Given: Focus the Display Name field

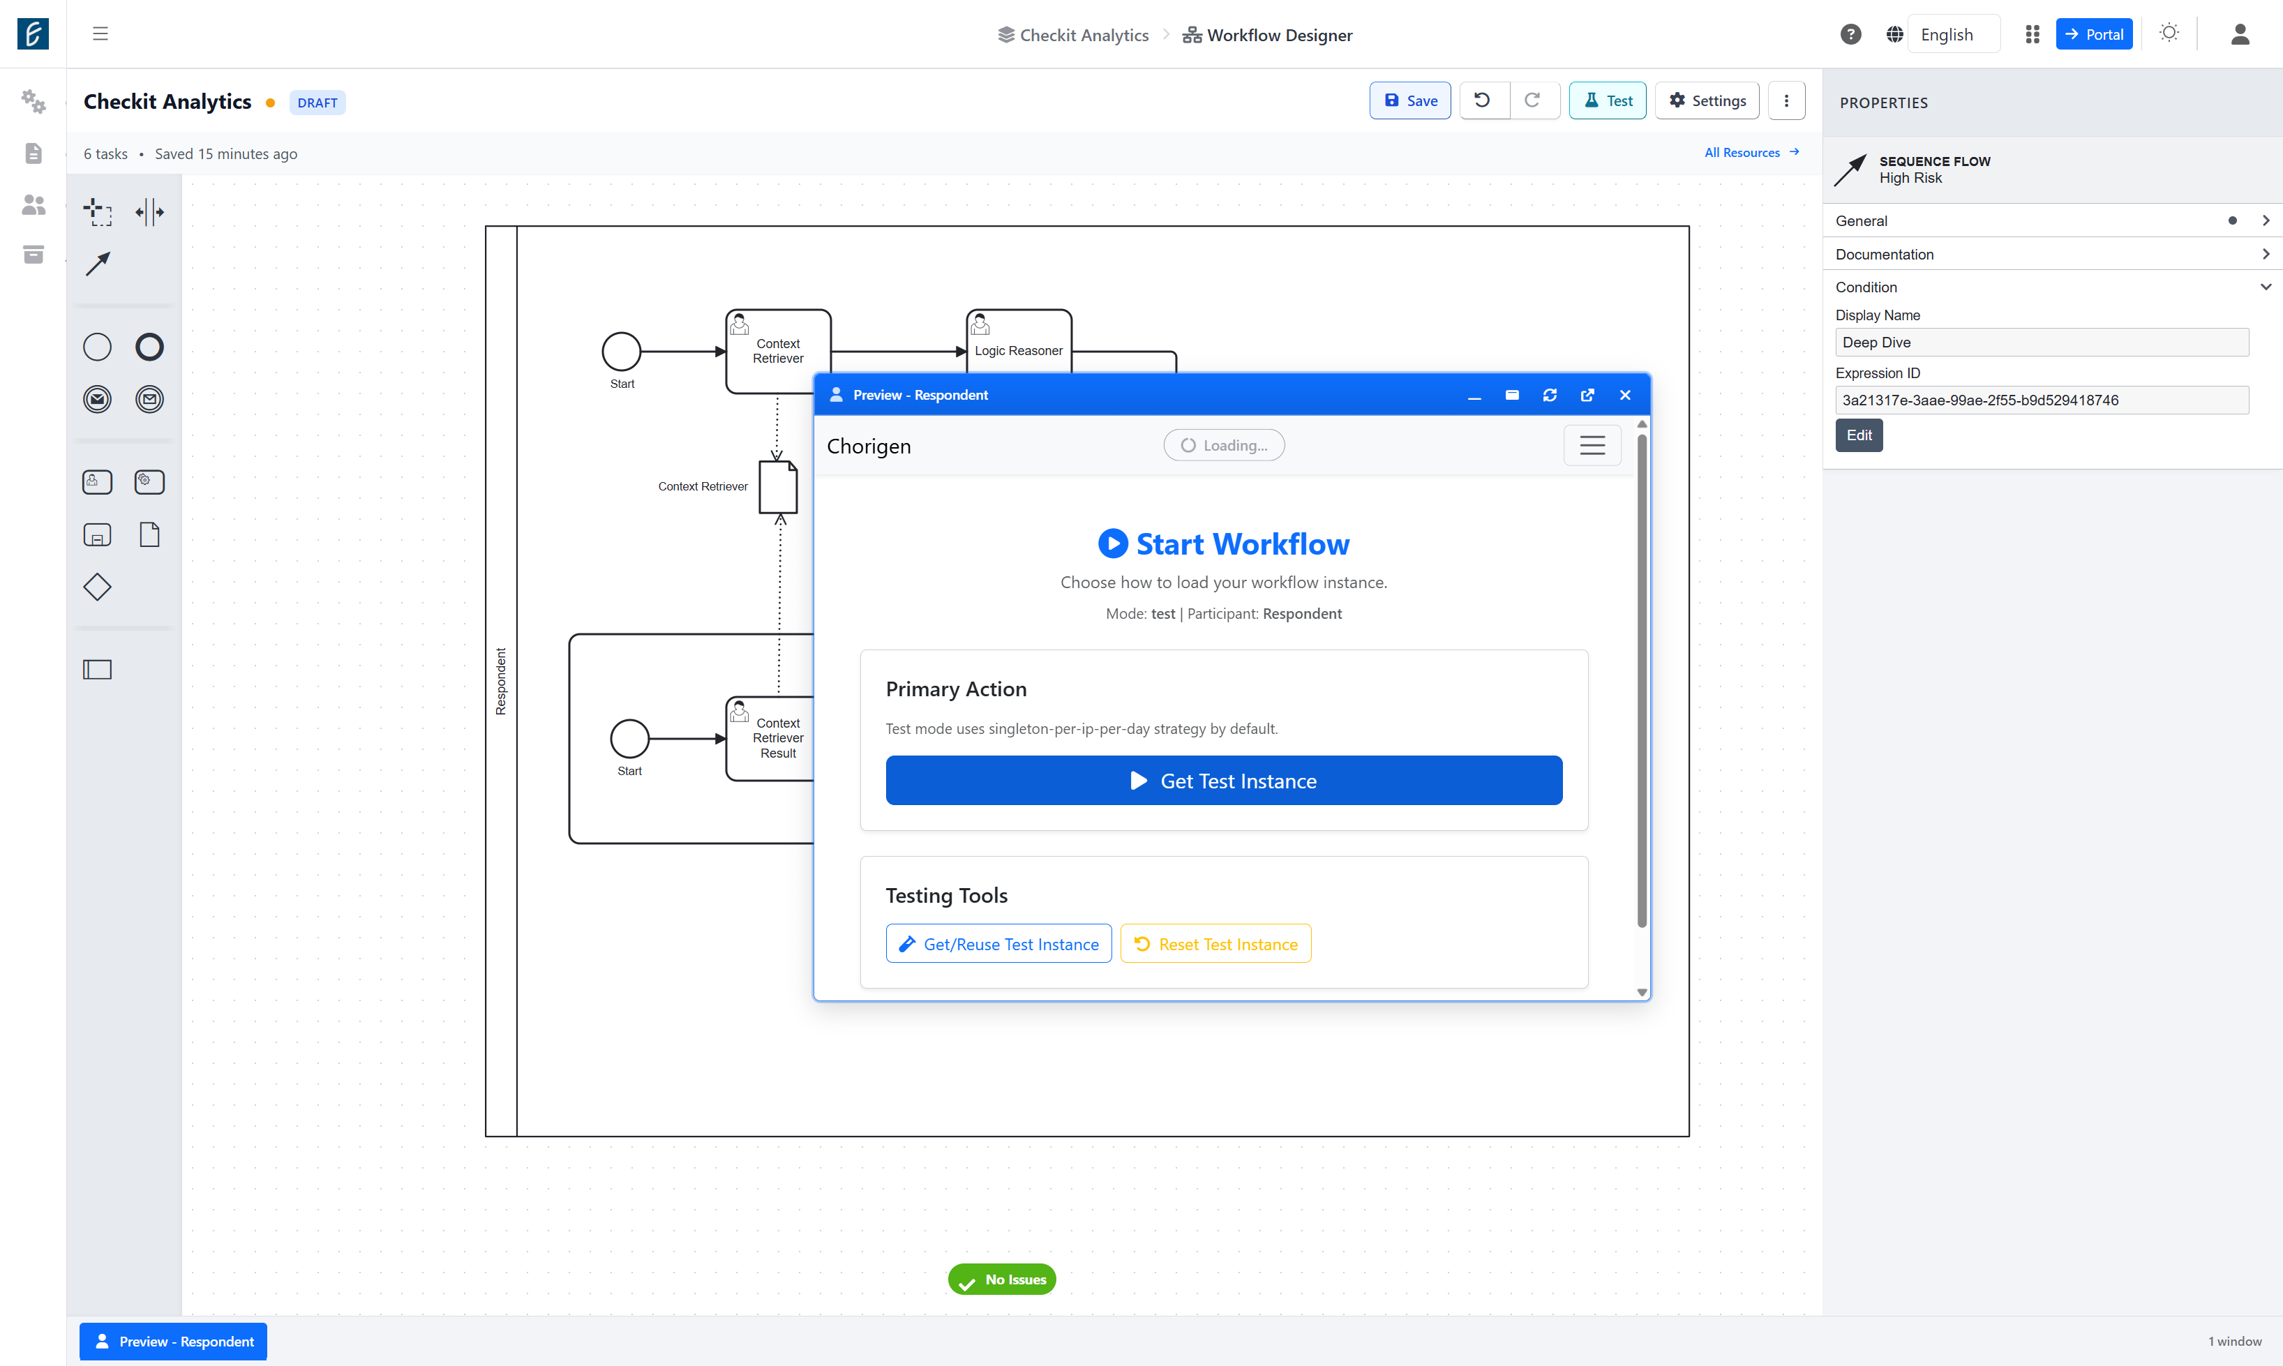Looking at the screenshot, I should click(2042, 343).
